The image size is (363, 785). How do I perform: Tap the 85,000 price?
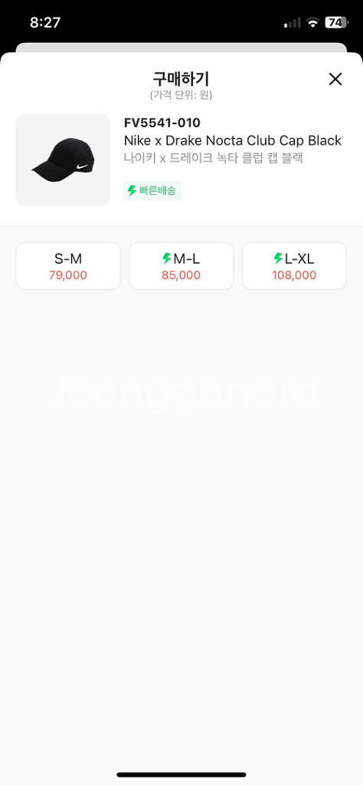tap(181, 275)
